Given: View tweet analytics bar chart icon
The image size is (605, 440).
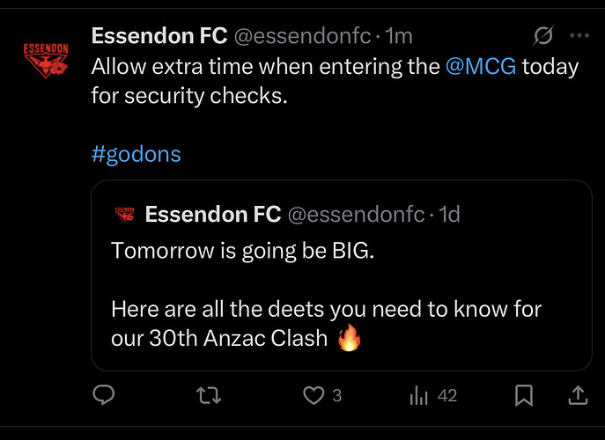Looking at the screenshot, I should click(x=418, y=396).
